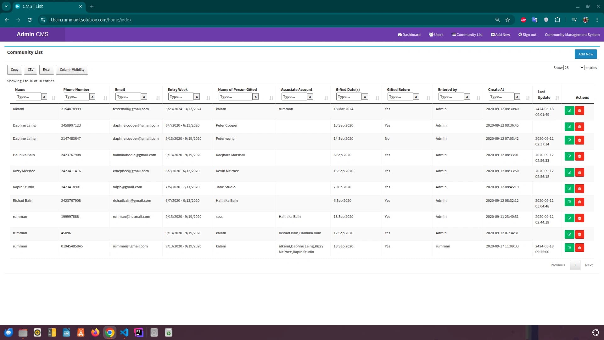Open the Chrome tab search dropdown arrow
The image size is (604, 340).
pos(6,6)
